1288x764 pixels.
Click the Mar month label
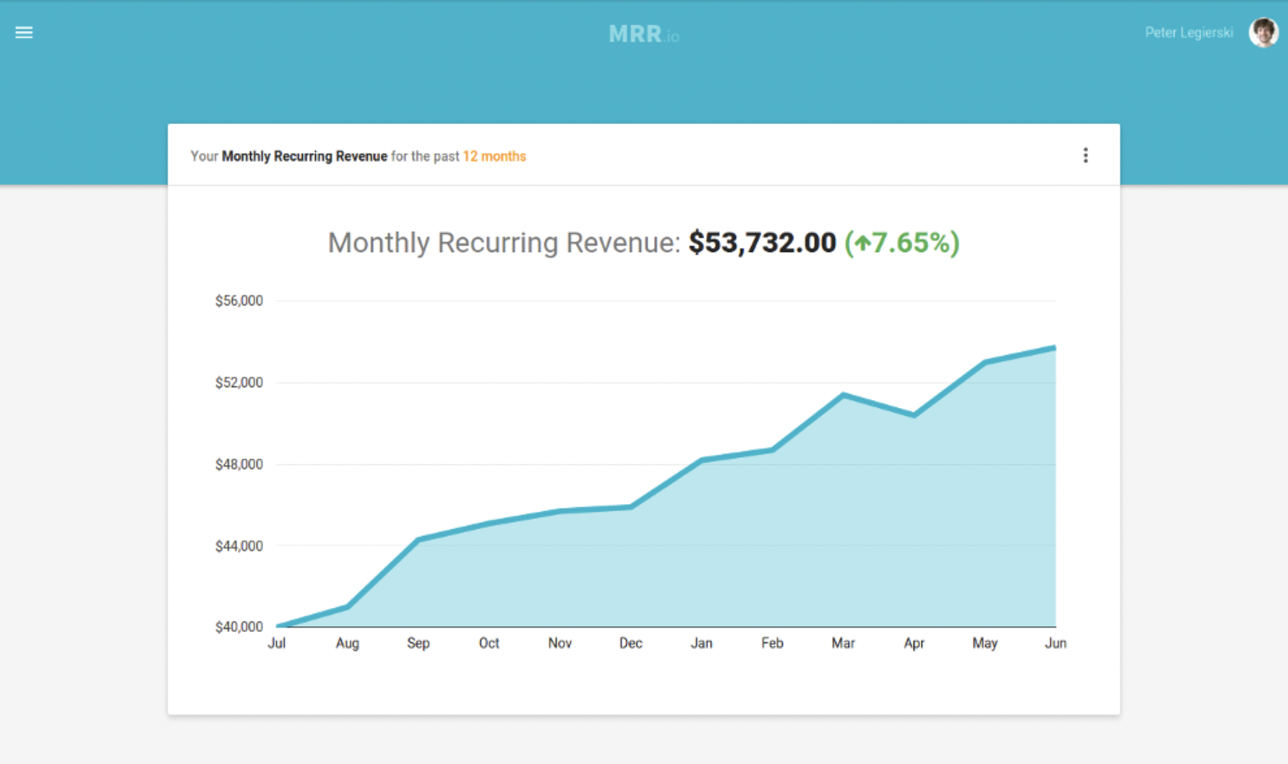(x=843, y=643)
